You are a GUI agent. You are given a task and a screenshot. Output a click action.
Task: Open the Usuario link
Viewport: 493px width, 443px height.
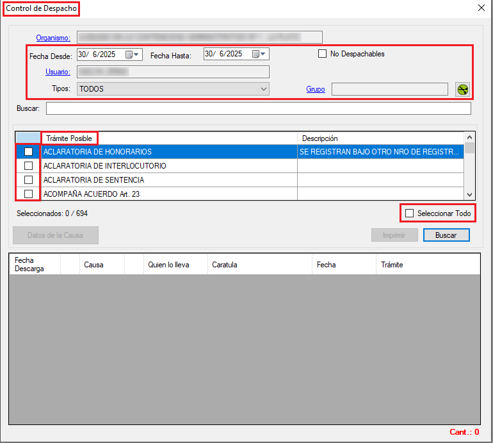click(58, 72)
